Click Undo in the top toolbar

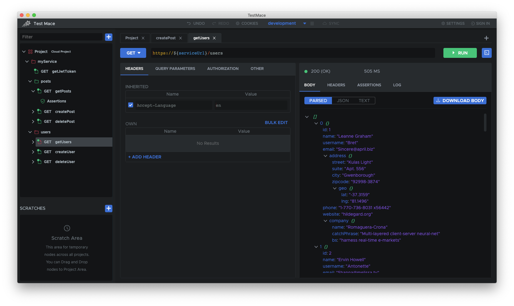(x=196, y=24)
